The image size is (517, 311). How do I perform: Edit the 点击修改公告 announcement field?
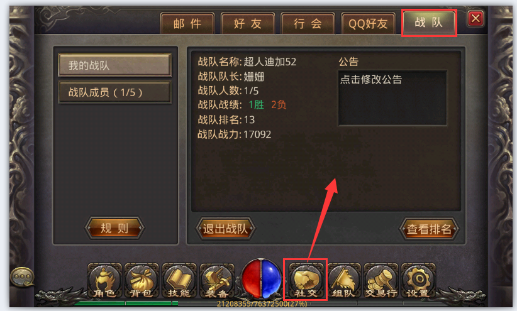(x=392, y=98)
